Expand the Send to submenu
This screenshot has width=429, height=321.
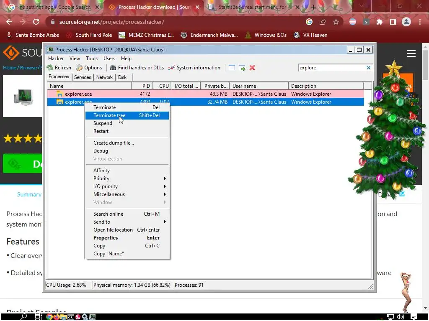coord(127,222)
